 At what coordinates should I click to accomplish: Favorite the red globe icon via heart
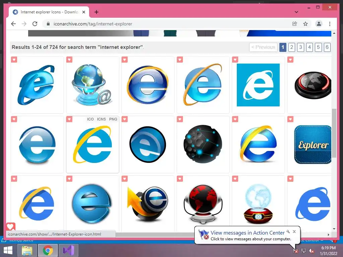[180, 179]
